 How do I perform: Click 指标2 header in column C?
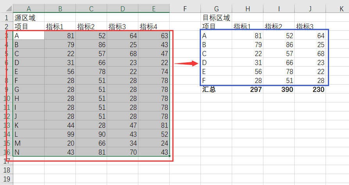pos(91,26)
